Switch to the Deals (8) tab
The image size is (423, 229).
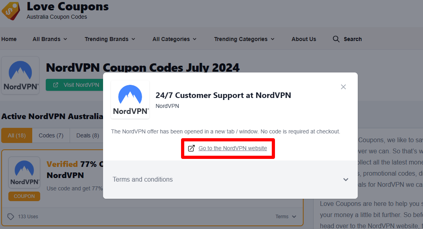[x=87, y=135]
